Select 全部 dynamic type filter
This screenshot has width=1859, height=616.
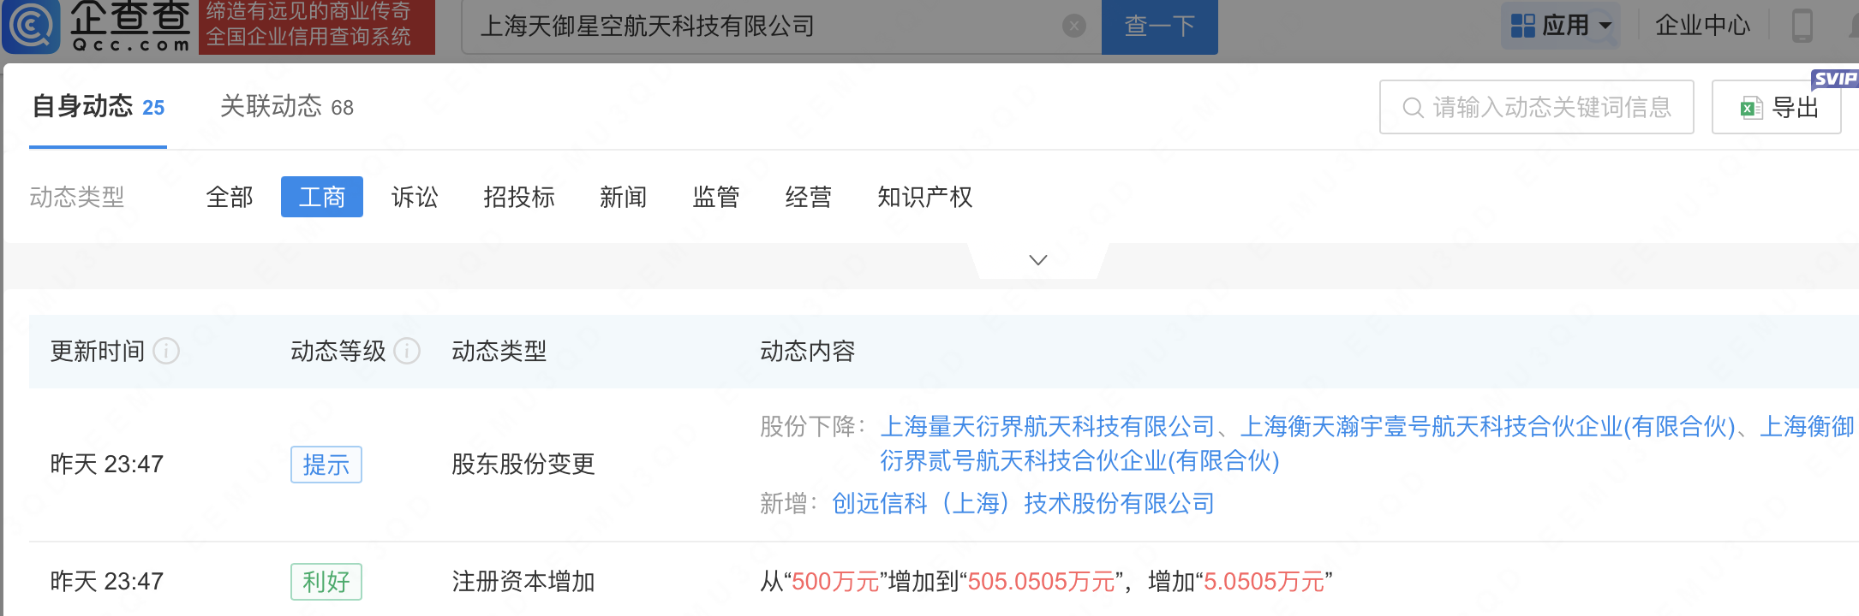[229, 198]
